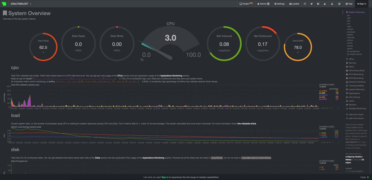Screen dimensions: 372x180
Task: Expand the CPUs section in sidebar
Action: [x=350, y=59]
